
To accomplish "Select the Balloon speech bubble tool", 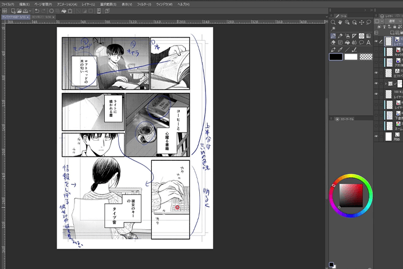I will coord(362,43).
